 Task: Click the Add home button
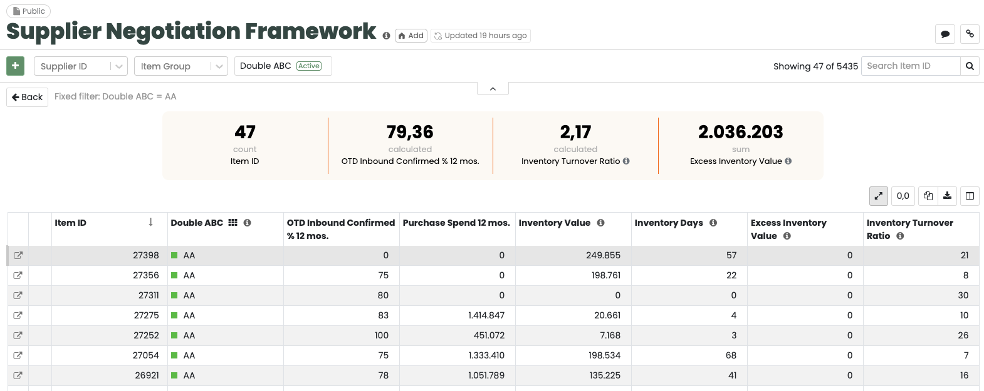click(x=411, y=36)
